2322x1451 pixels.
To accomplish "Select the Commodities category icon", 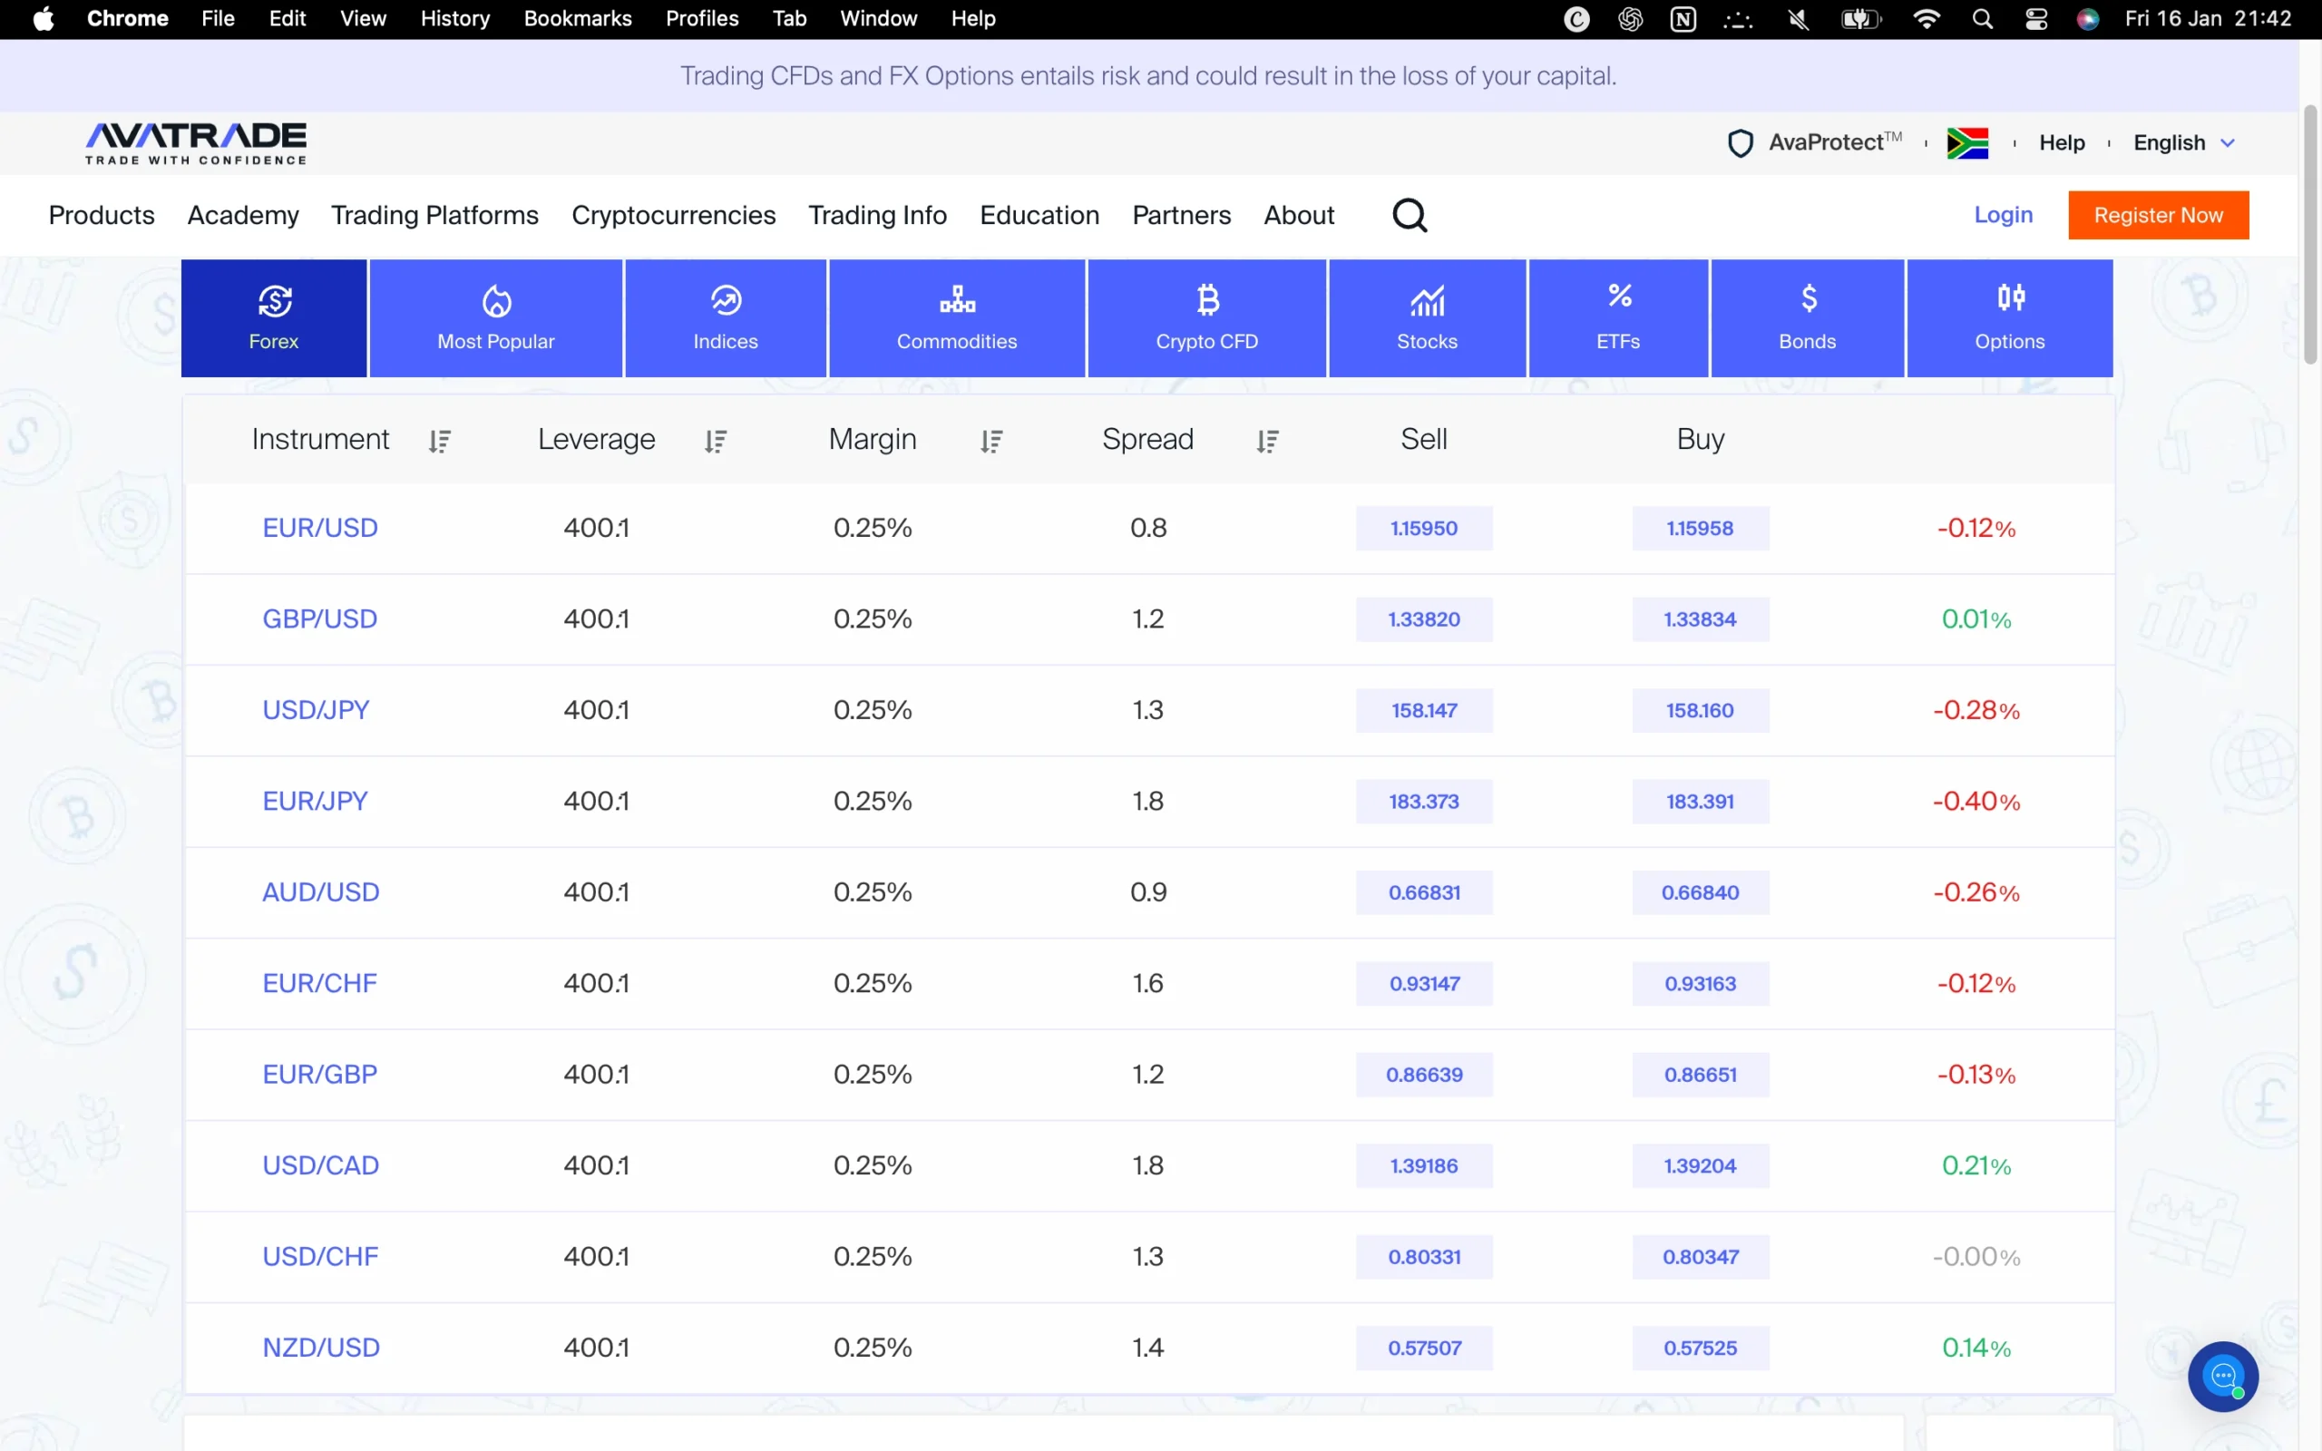I will 958,297.
